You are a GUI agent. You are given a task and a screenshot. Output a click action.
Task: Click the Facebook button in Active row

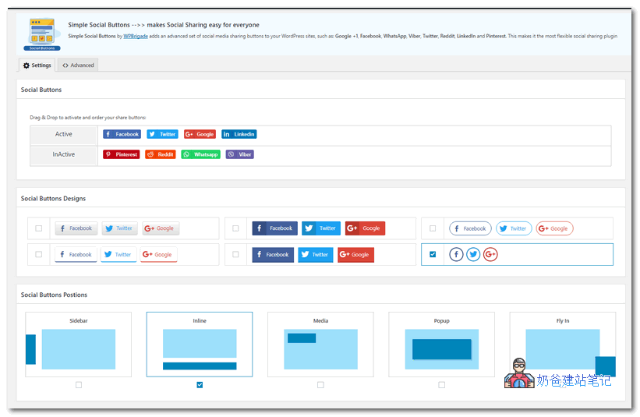pyautogui.click(x=122, y=134)
